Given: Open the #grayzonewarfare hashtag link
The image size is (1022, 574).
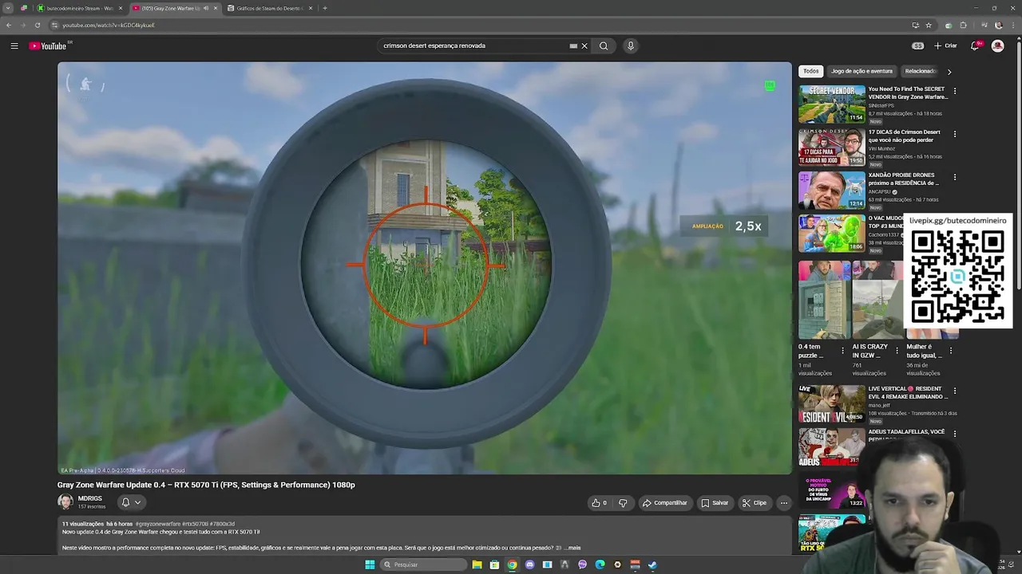Looking at the screenshot, I should point(158,524).
